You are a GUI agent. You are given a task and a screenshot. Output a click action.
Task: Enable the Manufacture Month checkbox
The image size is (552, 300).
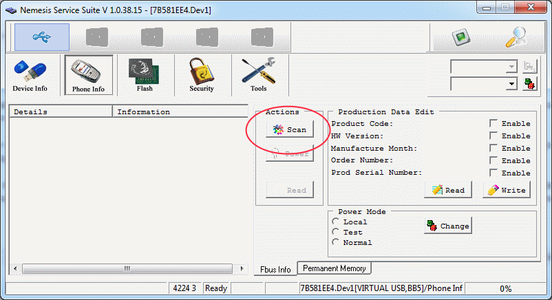coord(493,148)
